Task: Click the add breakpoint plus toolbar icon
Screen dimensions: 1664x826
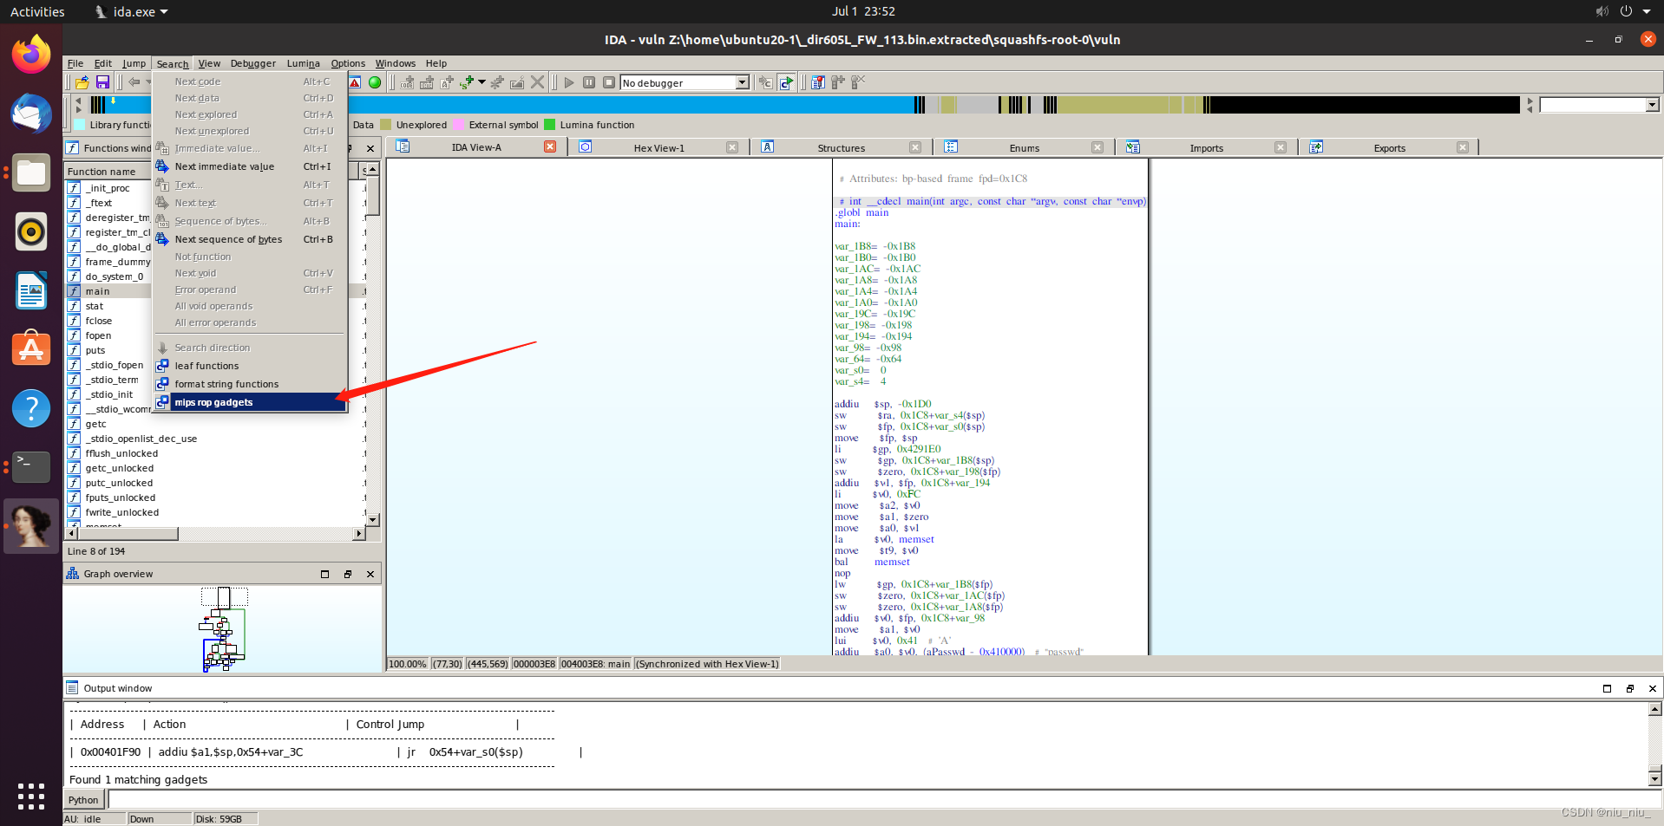Action: coord(838,82)
